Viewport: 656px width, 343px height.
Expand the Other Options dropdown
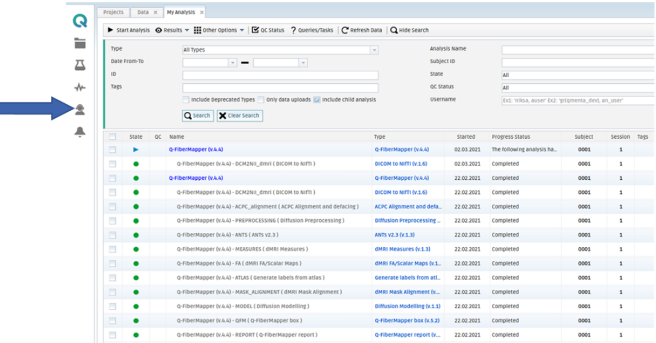(219, 30)
